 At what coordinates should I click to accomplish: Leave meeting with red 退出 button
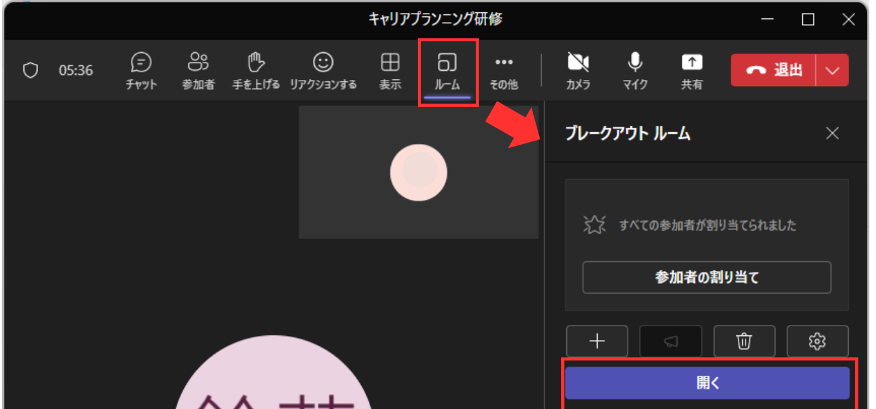pyautogui.click(x=774, y=70)
